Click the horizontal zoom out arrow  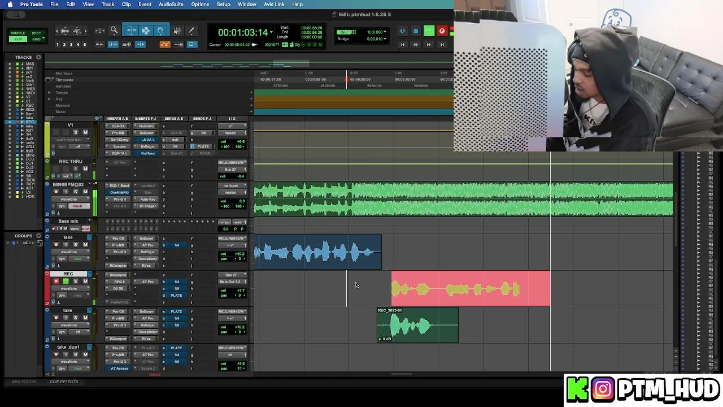pyautogui.click(x=57, y=31)
